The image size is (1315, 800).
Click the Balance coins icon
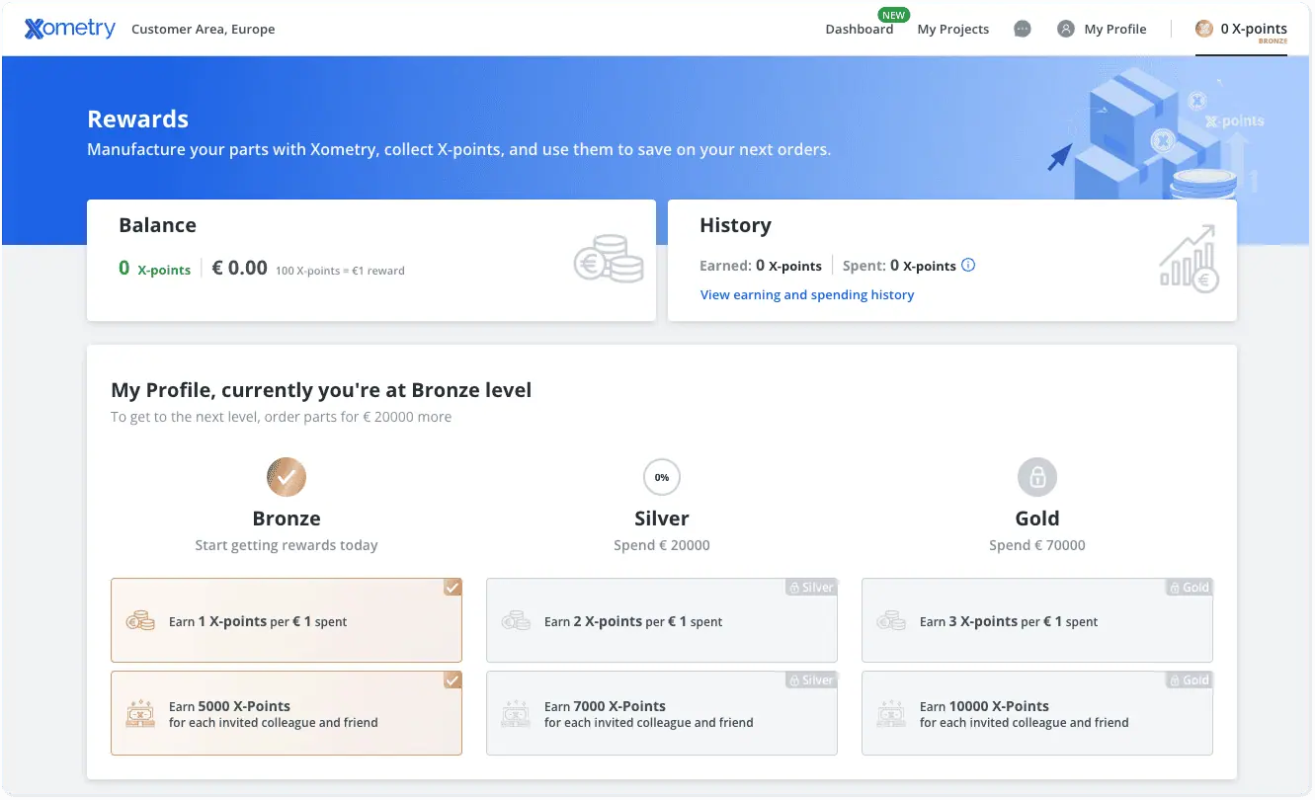point(609,259)
